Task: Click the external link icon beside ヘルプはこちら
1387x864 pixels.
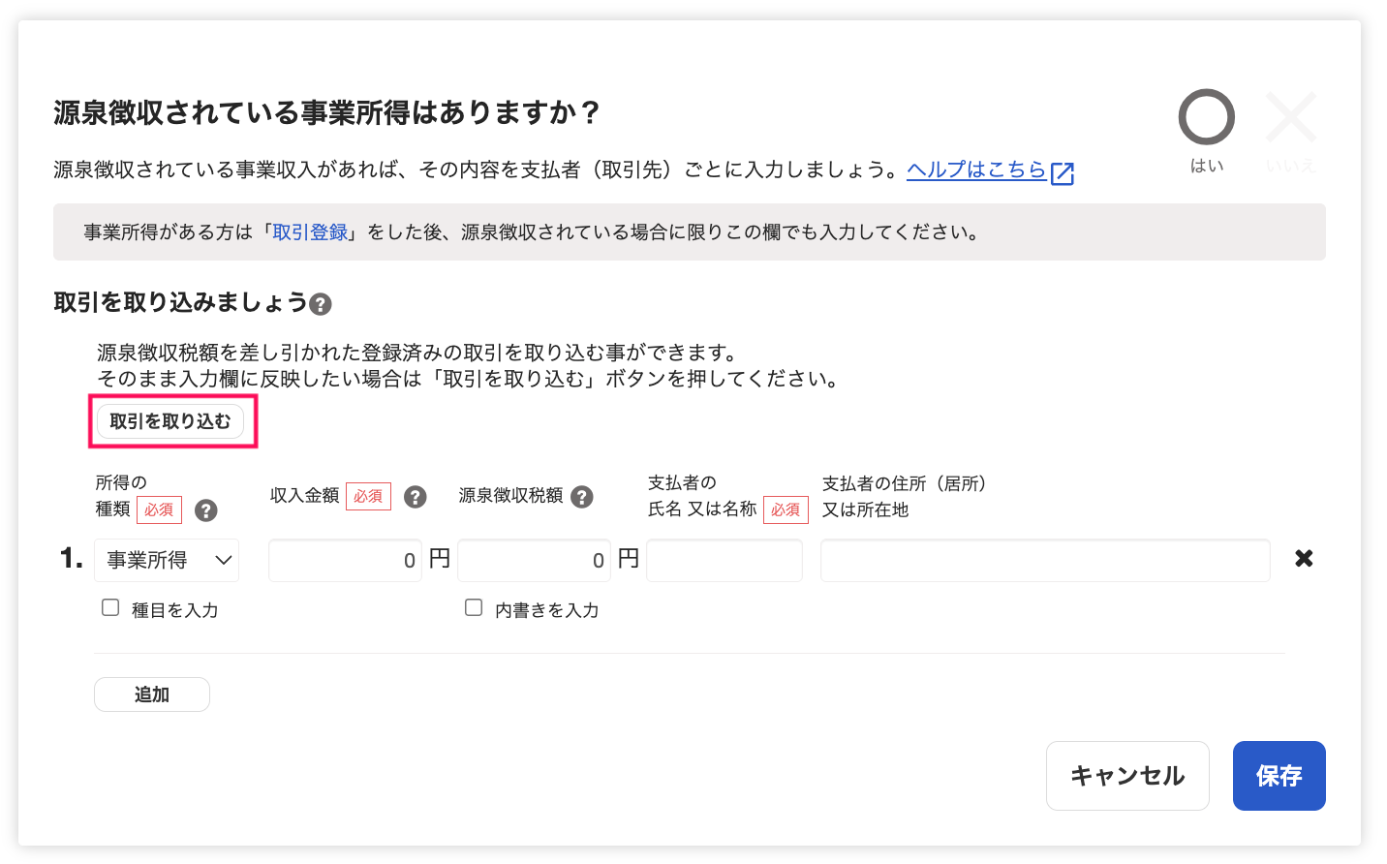Action: [x=1063, y=173]
